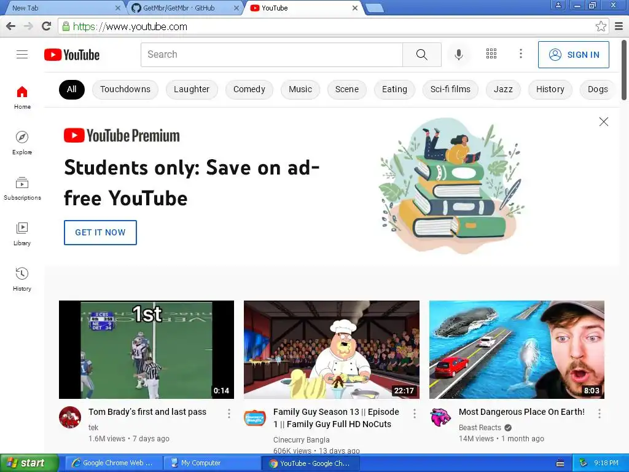This screenshot has width=629, height=472.
Task: Go to Home in sidebar
Action: (x=22, y=98)
